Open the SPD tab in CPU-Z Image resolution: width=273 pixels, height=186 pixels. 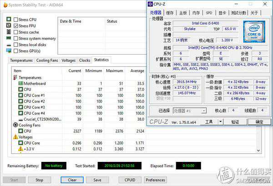(209, 13)
